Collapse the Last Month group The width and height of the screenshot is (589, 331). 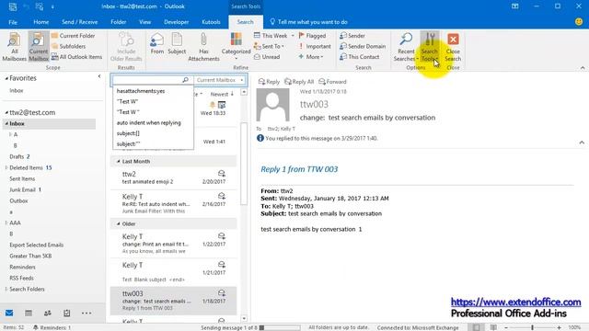pyautogui.click(x=119, y=162)
